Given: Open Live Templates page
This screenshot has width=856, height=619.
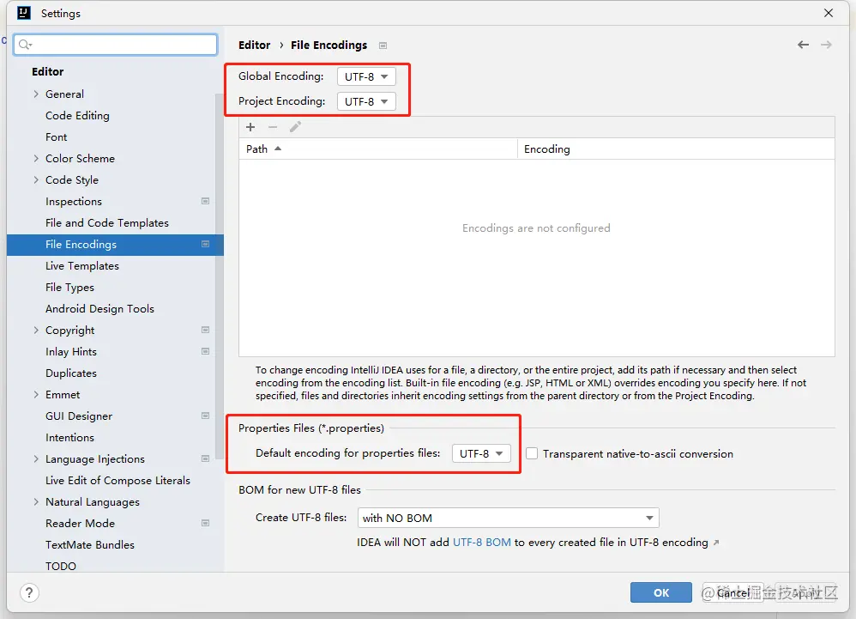Looking at the screenshot, I should (x=81, y=266).
